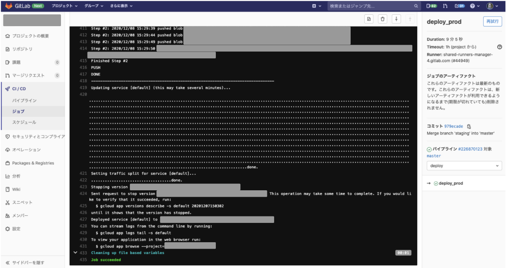The width and height of the screenshot is (507, 268).
Task: Open プロジェクト menu in top bar
Action: 65,6
